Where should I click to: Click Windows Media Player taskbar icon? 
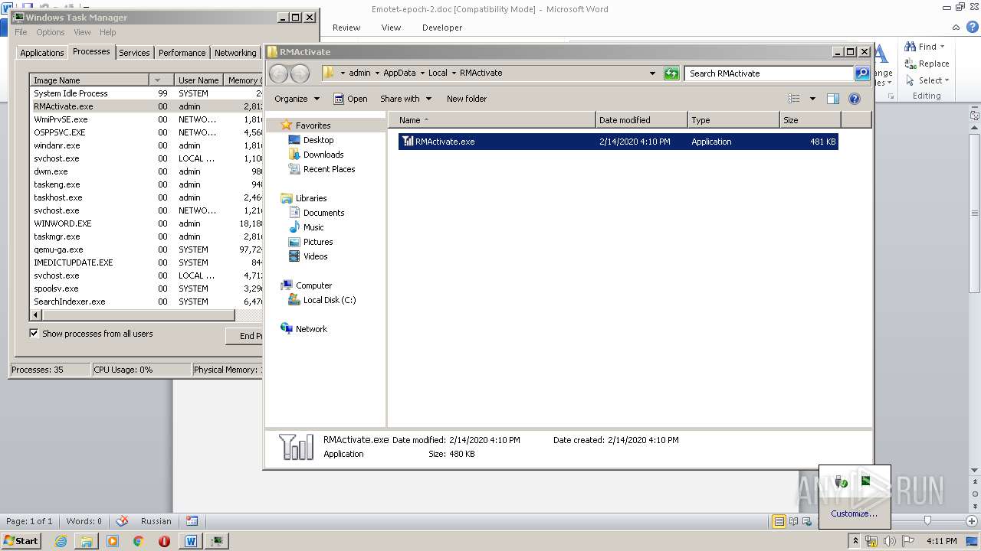[113, 541]
